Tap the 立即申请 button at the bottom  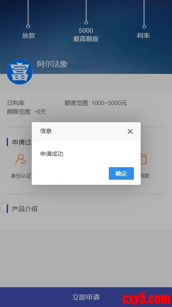(86, 297)
